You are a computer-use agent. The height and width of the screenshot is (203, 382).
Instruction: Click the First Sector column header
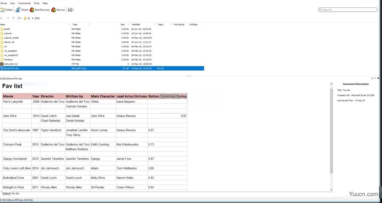(x=179, y=24)
